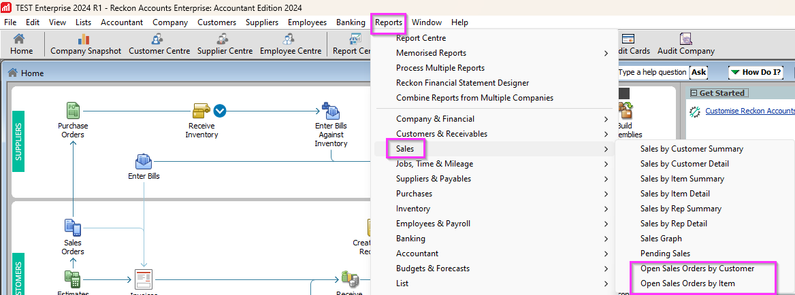Open the Banking menu in menu bar
The image size is (795, 295).
351,22
